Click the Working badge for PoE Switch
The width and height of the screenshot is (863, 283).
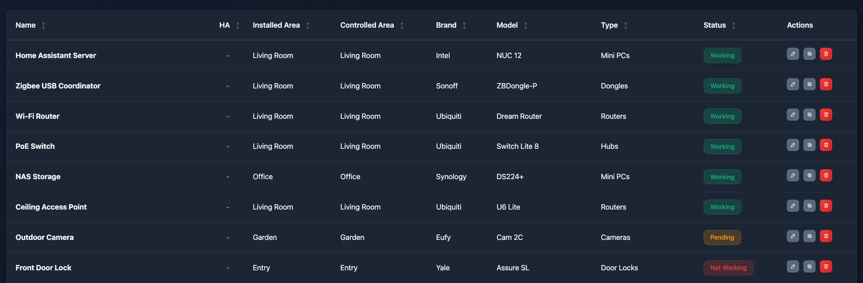point(722,146)
